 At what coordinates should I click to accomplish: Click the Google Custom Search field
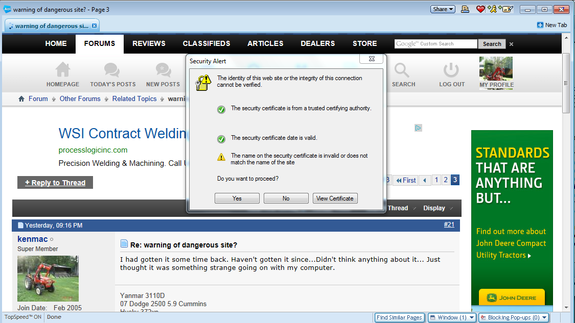pyautogui.click(x=435, y=44)
